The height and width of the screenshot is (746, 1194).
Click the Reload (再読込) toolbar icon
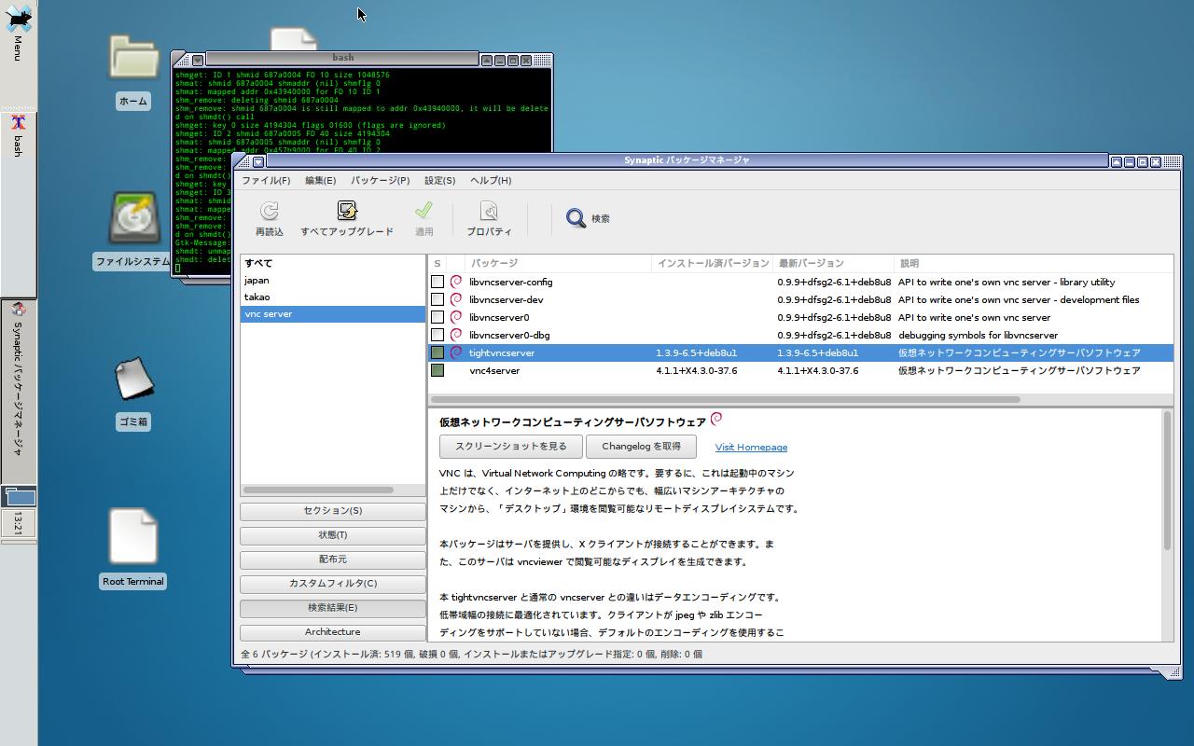pyautogui.click(x=269, y=213)
